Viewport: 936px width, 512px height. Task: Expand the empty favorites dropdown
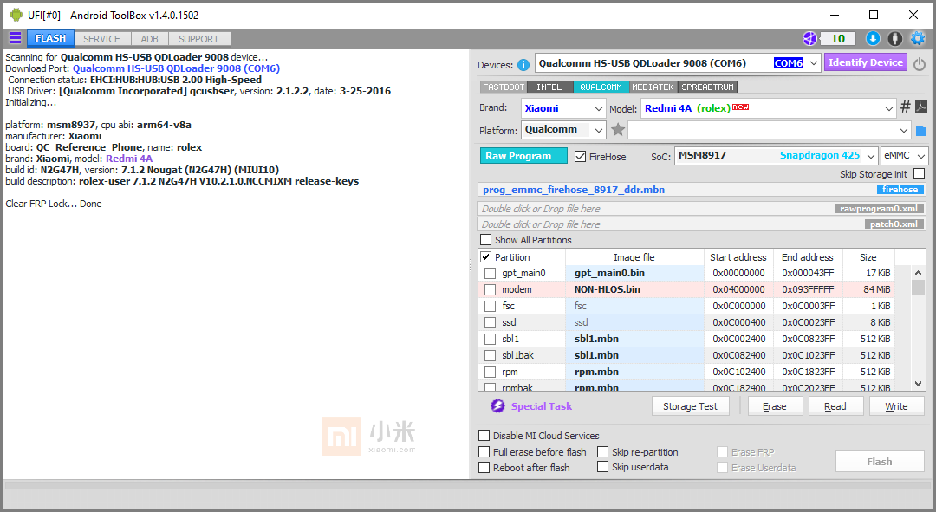pyautogui.click(x=903, y=129)
